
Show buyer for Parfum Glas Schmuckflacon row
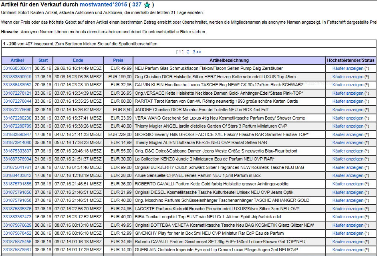click(x=348, y=68)
